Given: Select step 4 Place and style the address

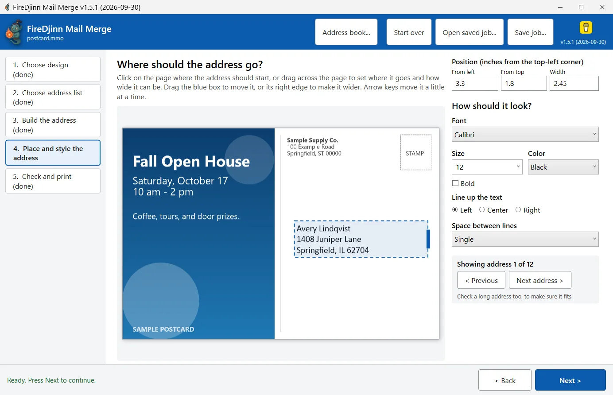Looking at the screenshot, I should (53, 153).
